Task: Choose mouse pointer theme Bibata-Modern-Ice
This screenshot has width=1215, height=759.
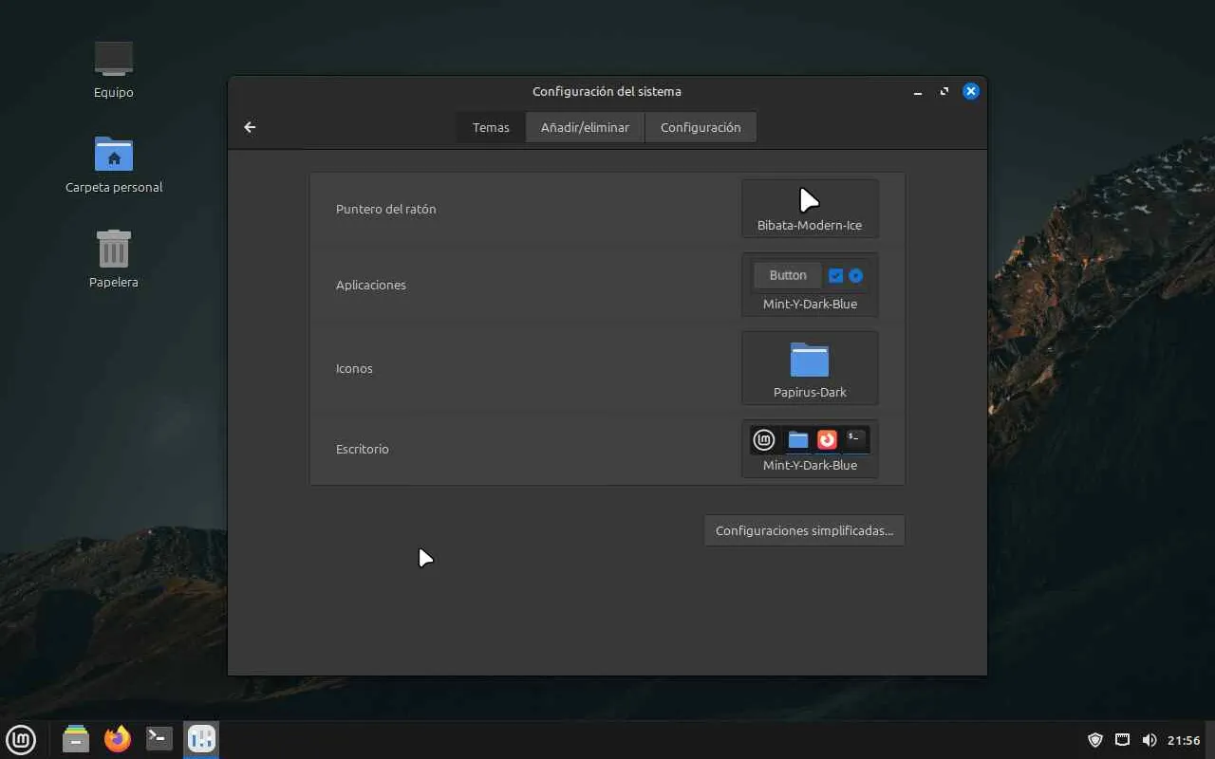Action: point(810,209)
